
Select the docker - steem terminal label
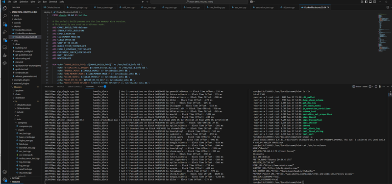point(360,86)
